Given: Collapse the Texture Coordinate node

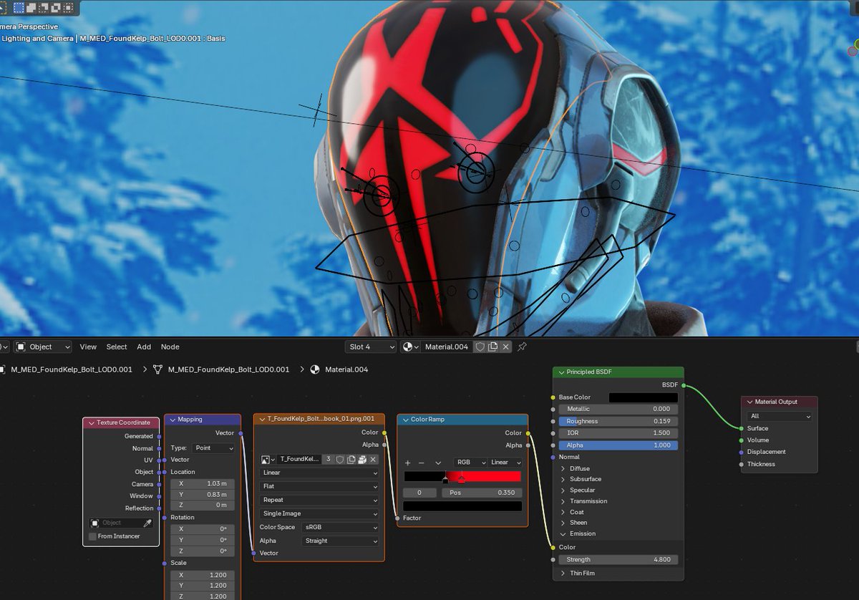Looking at the screenshot, I should click(x=91, y=422).
